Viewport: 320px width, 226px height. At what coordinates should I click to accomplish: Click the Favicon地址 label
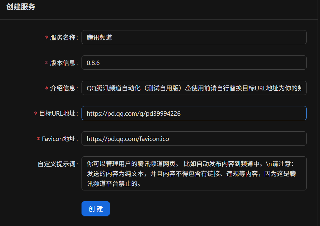pyautogui.click(x=60, y=139)
